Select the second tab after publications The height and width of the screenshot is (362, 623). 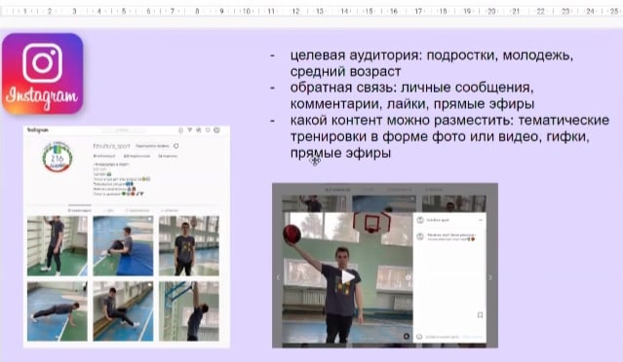[x=108, y=210]
